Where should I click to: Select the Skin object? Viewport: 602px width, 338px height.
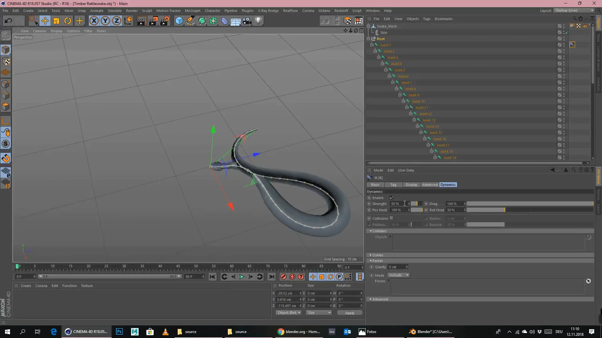[x=383, y=33]
